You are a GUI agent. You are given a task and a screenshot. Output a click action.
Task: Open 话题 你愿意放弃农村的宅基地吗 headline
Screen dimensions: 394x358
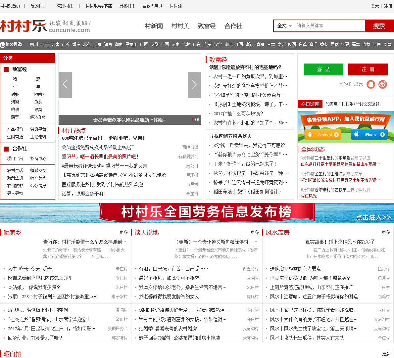tap(245, 67)
